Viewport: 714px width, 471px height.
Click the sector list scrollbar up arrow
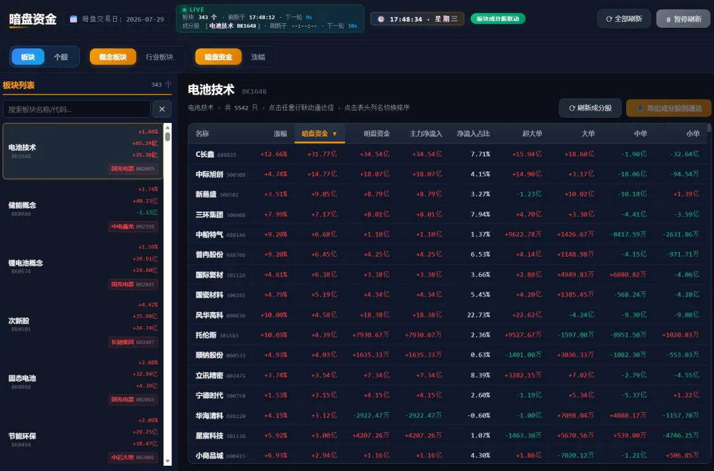coord(167,128)
